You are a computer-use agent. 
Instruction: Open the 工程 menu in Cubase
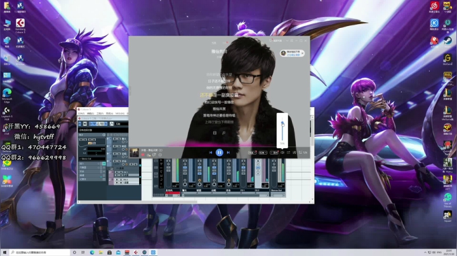(x=100, y=113)
